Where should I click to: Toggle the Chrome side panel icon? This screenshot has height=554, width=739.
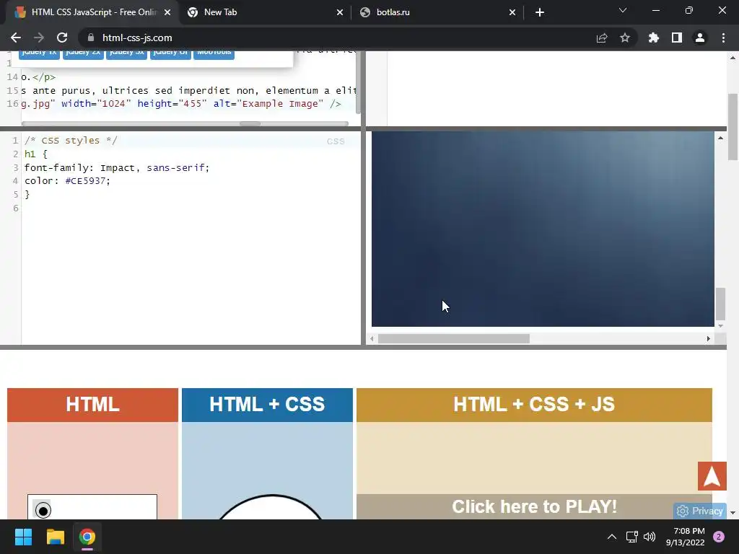[x=677, y=38]
